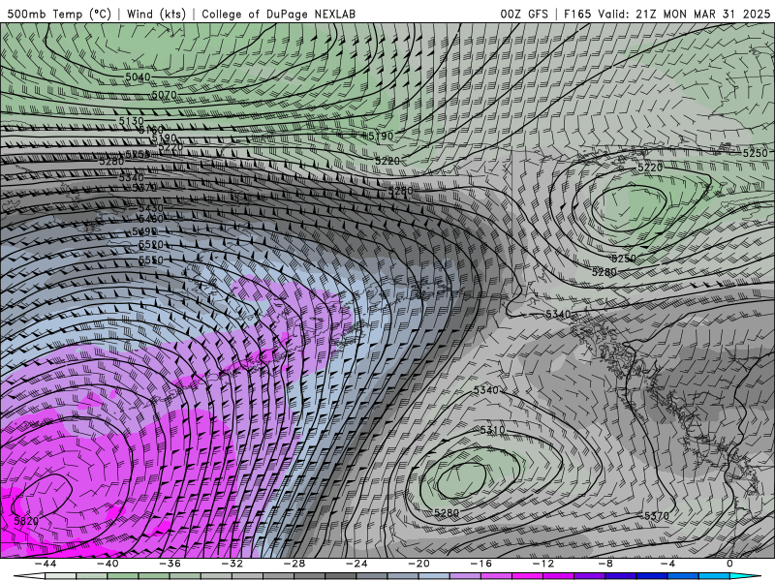Click the -20 color scale label
This screenshot has width=775, height=581.
418,564
